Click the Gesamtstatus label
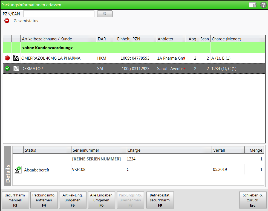 tap(26, 21)
